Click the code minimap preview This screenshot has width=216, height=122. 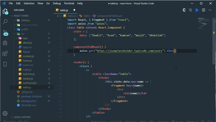click(x=204, y=23)
